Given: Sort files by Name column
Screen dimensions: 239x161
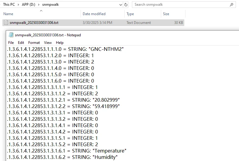Looking at the screenshot, I should click(41, 14).
